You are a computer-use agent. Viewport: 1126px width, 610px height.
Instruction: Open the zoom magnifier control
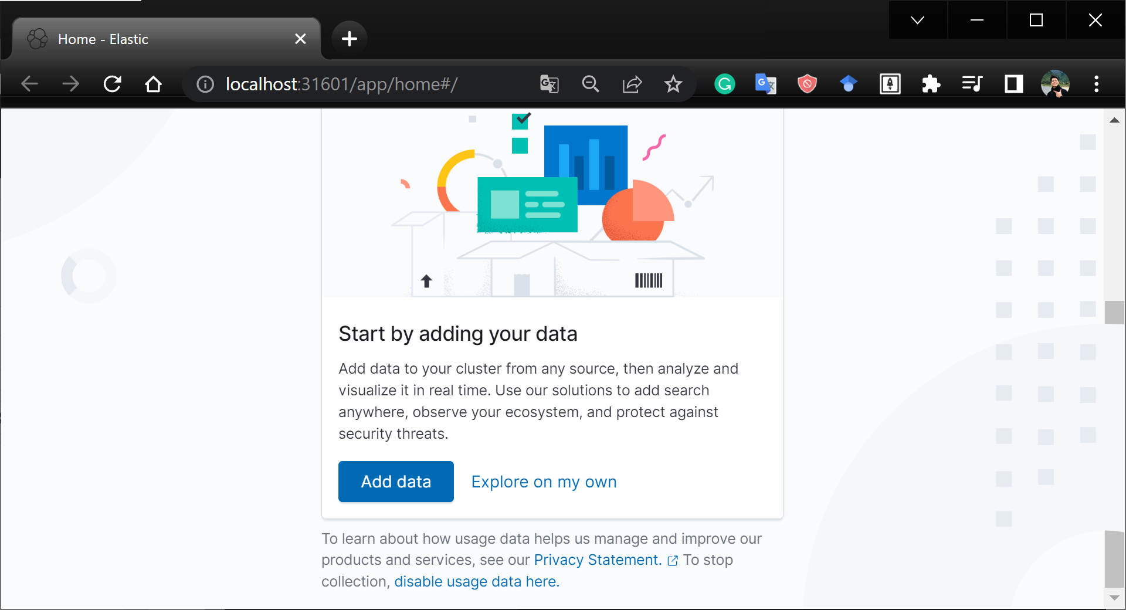(x=591, y=84)
